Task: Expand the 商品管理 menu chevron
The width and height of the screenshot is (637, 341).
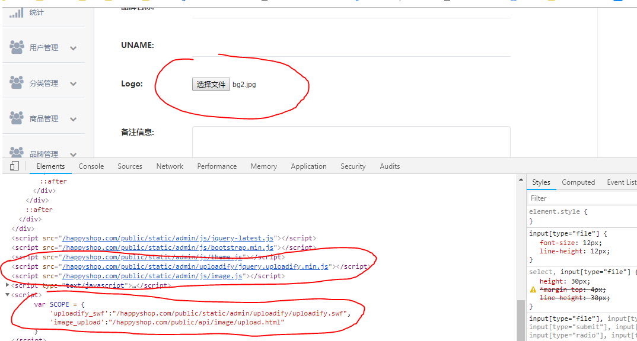Action: pyautogui.click(x=73, y=119)
